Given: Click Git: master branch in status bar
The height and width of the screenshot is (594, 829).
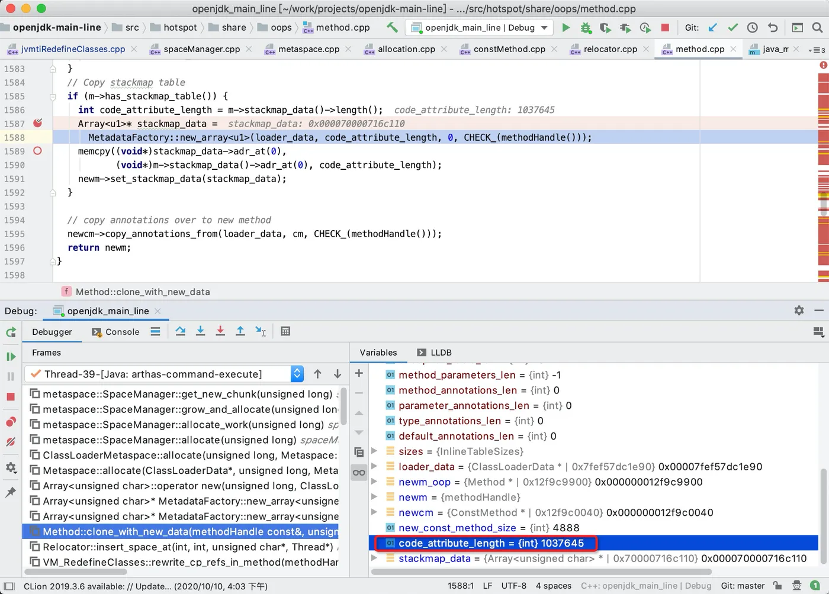Looking at the screenshot, I should tap(743, 586).
